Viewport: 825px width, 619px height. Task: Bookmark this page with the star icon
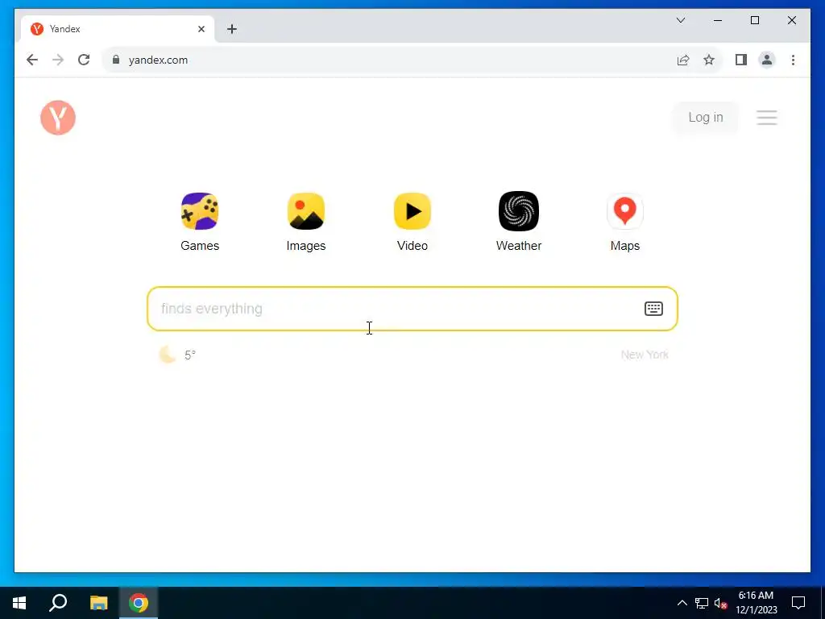709,60
